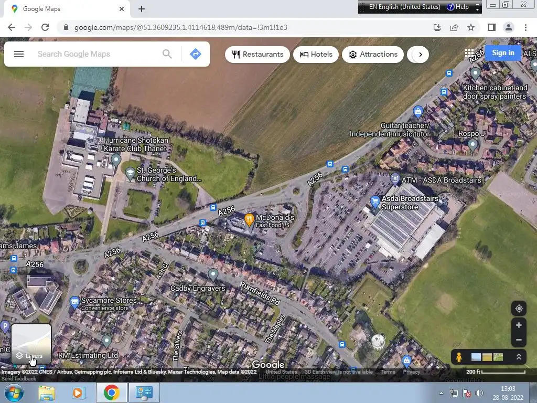This screenshot has height=403, width=537.
Task: Reload the Google Maps page
Action: [x=45, y=27]
